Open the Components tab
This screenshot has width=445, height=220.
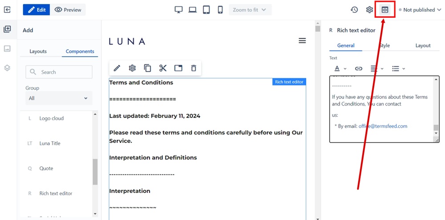pos(80,51)
